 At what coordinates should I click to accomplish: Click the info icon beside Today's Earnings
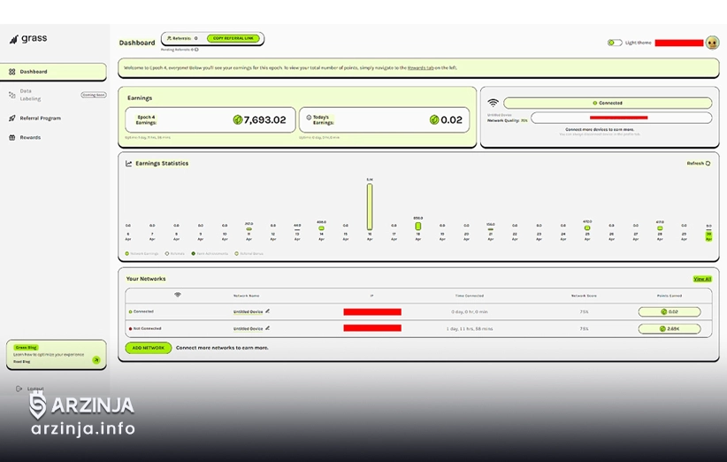coord(309,117)
